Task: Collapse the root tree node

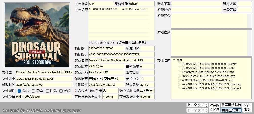Action: (x=174, y=60)
